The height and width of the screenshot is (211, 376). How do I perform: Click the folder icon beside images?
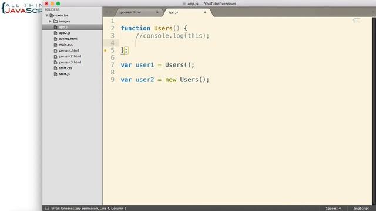55,21
